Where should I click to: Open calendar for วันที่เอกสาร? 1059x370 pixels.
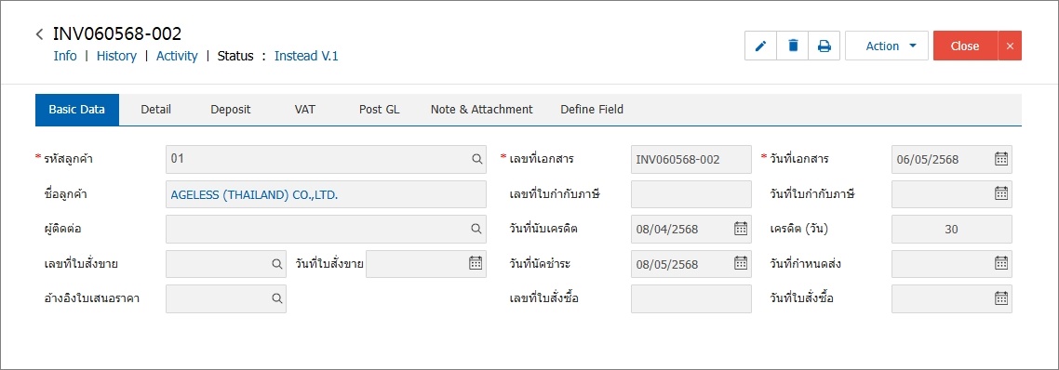[1001, 159]
